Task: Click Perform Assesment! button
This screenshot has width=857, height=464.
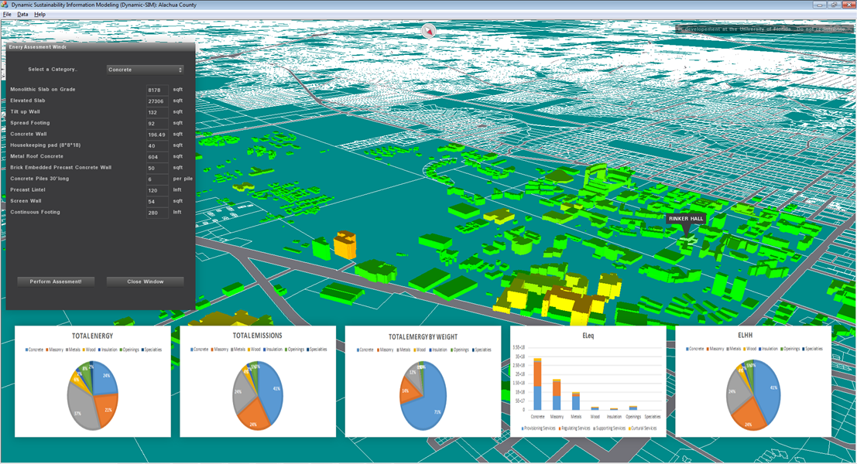Action: pyautogui.click(x=56, y=281)
